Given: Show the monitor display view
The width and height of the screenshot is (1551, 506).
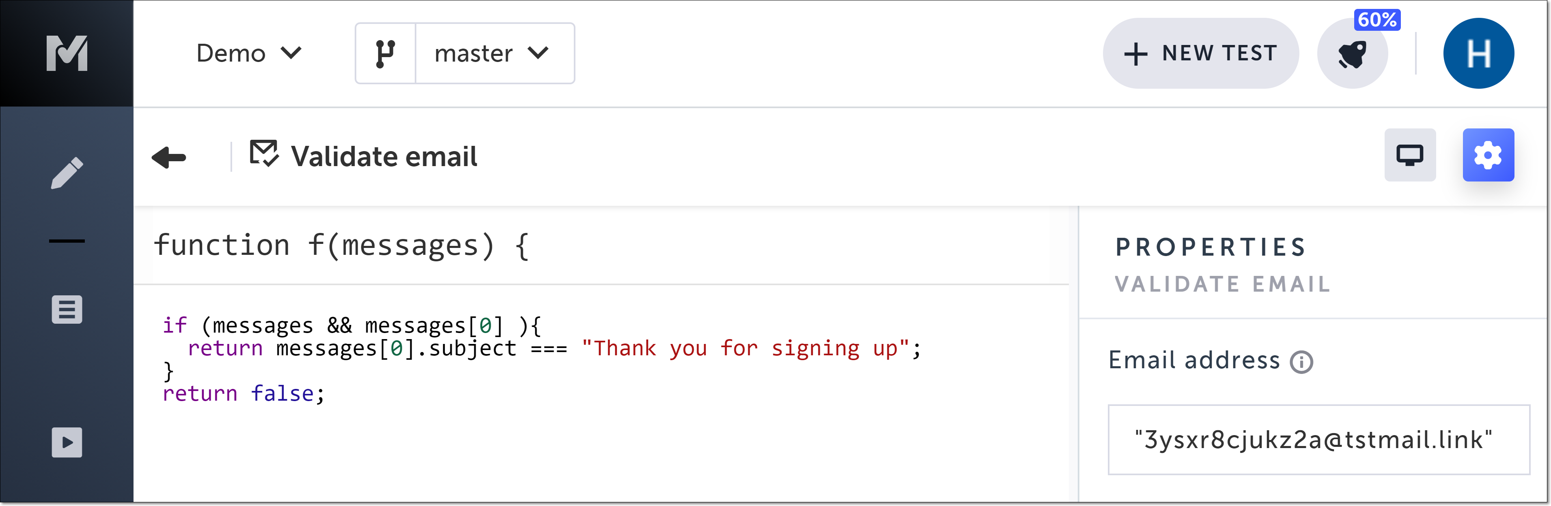Looking at the screenshot, I should [x=1409, y=155].
